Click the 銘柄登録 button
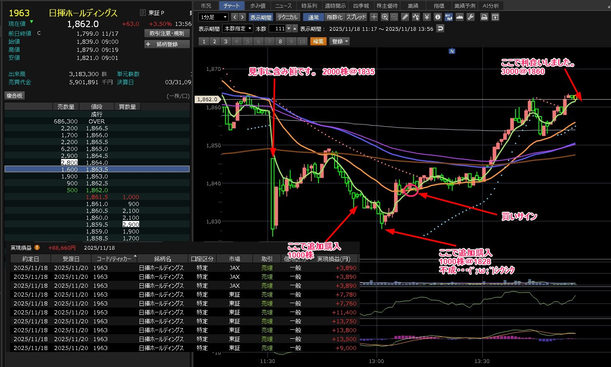The image size is (611, 367). pos(167,44)
